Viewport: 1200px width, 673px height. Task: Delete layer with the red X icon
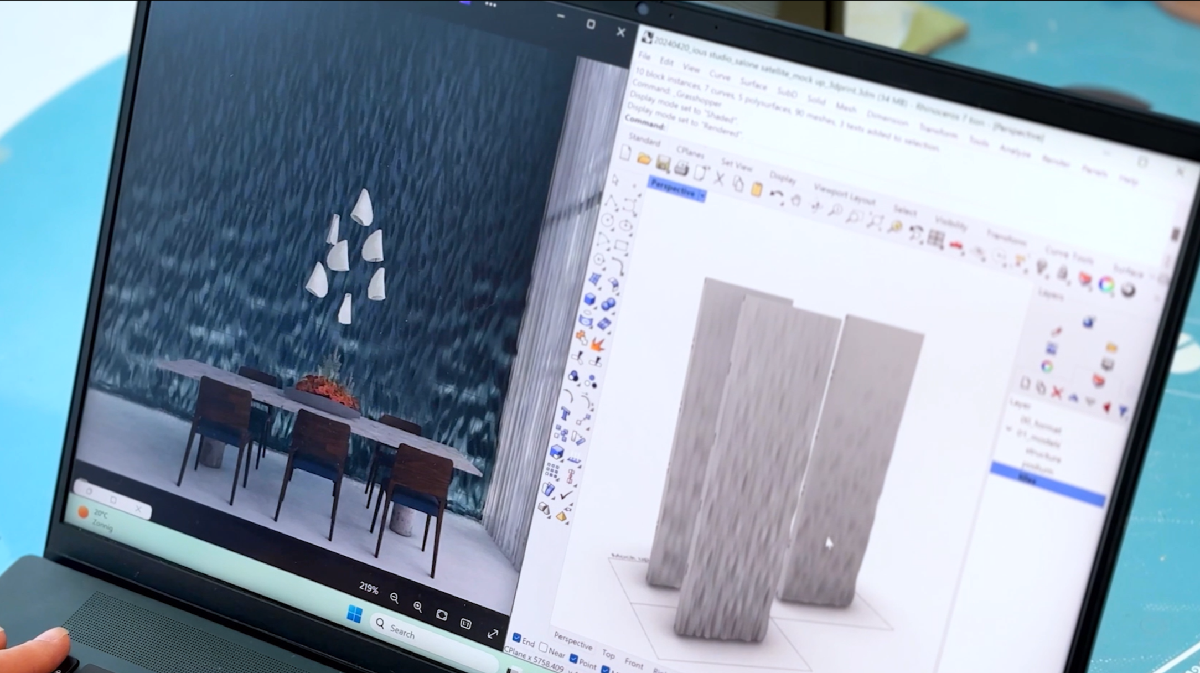(x=1057, y=392)
